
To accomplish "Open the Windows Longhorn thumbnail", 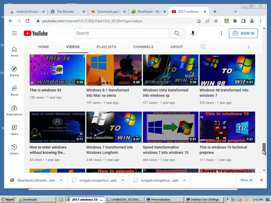I will coord(114,127).
